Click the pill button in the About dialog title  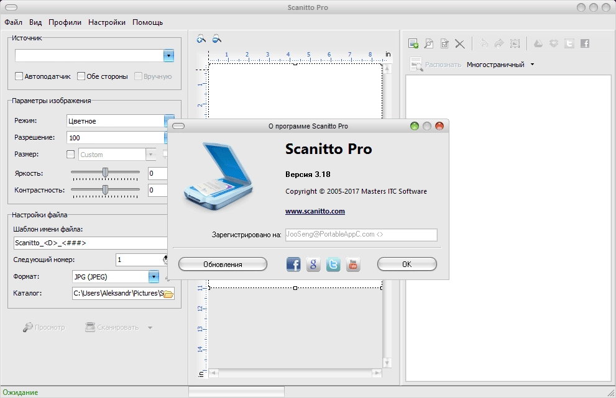[178, 126]
